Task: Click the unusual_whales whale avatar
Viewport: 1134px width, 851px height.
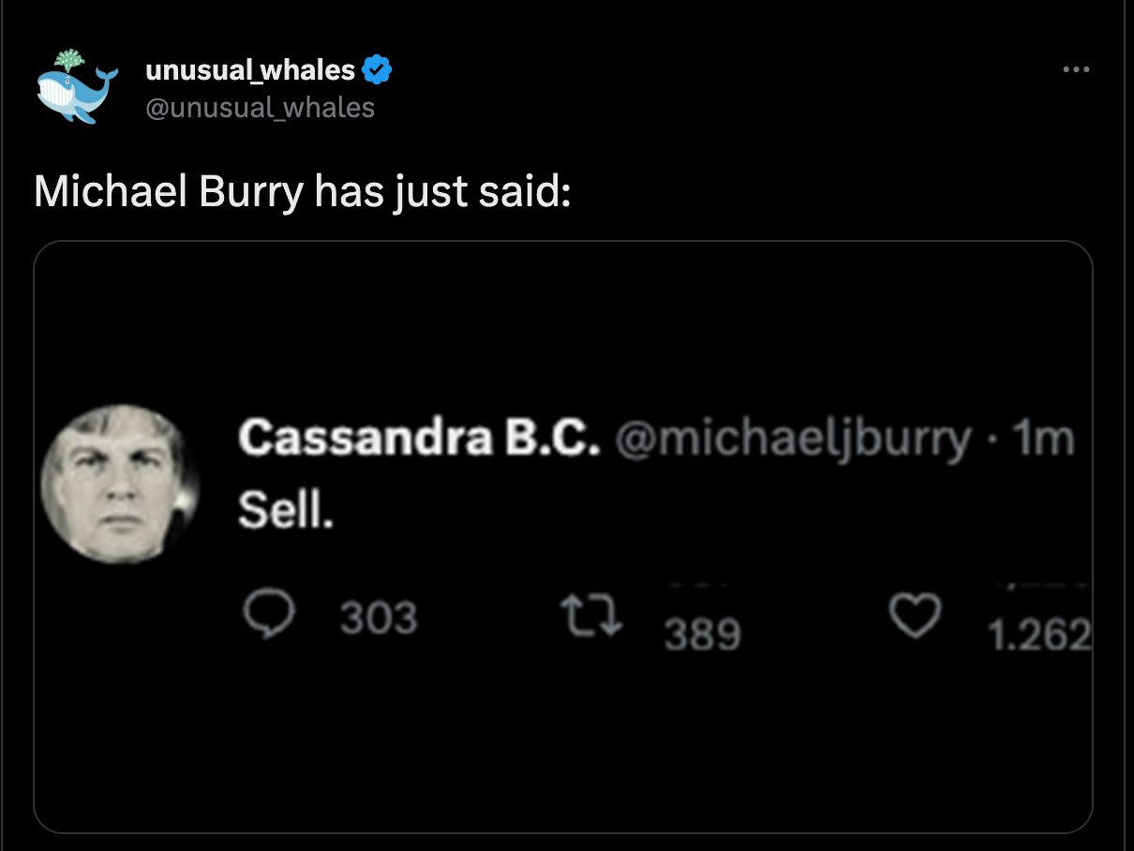Action: coord(76,86)
